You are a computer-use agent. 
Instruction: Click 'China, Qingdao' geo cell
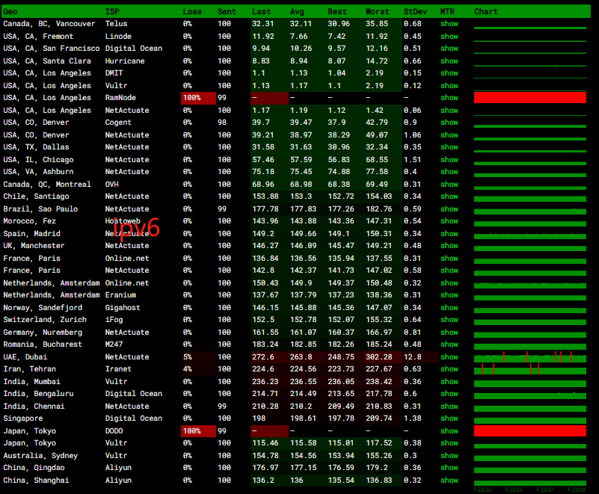[x=34, y=468]
